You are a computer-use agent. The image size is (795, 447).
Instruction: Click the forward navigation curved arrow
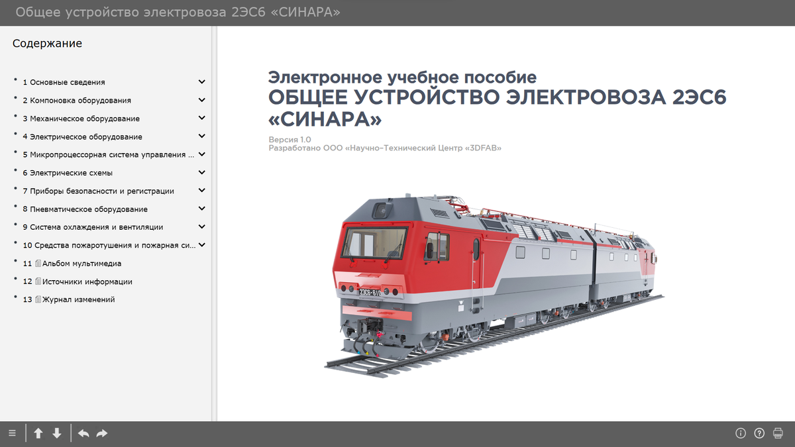pos(102,433)
